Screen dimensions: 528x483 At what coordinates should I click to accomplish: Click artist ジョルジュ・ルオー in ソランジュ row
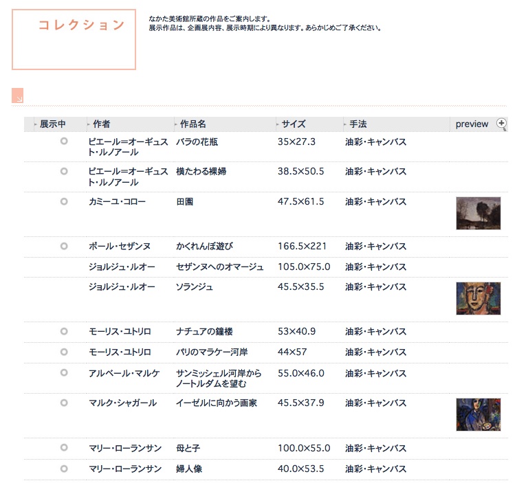122,287
